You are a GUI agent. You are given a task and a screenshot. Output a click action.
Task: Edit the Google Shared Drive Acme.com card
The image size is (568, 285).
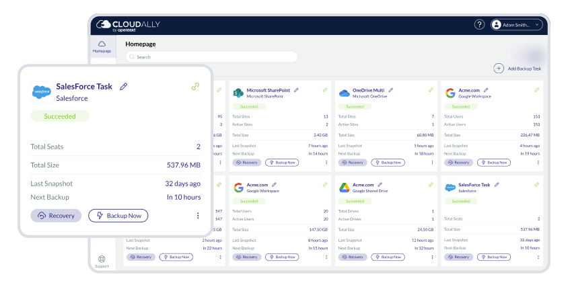pyautogui.click(x=380, y=184)
